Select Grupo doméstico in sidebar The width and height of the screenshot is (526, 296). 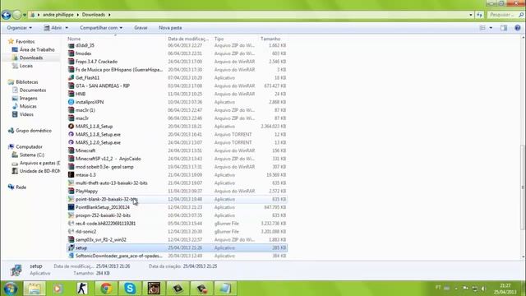(x=34, y=131)
